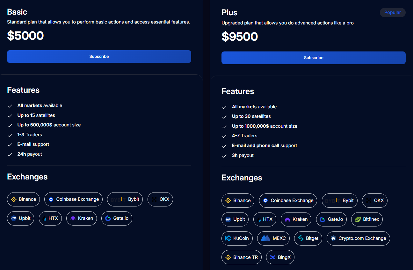Click "All markets available" under Plus features
The width and height of the screenshot is (413, 270).
point(254,107)
